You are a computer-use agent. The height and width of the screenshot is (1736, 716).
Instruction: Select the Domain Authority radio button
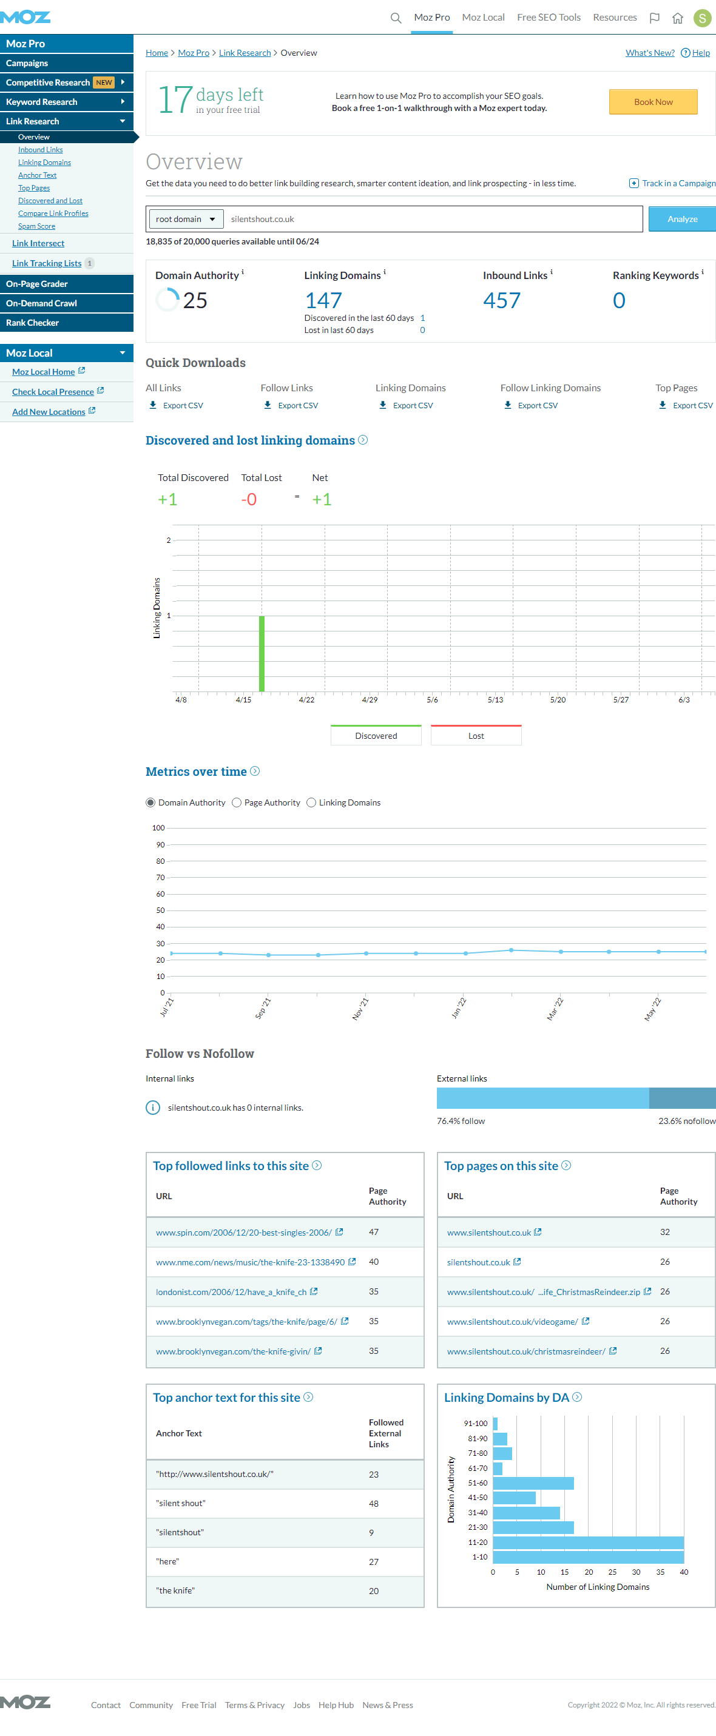[x=150, y=802]
